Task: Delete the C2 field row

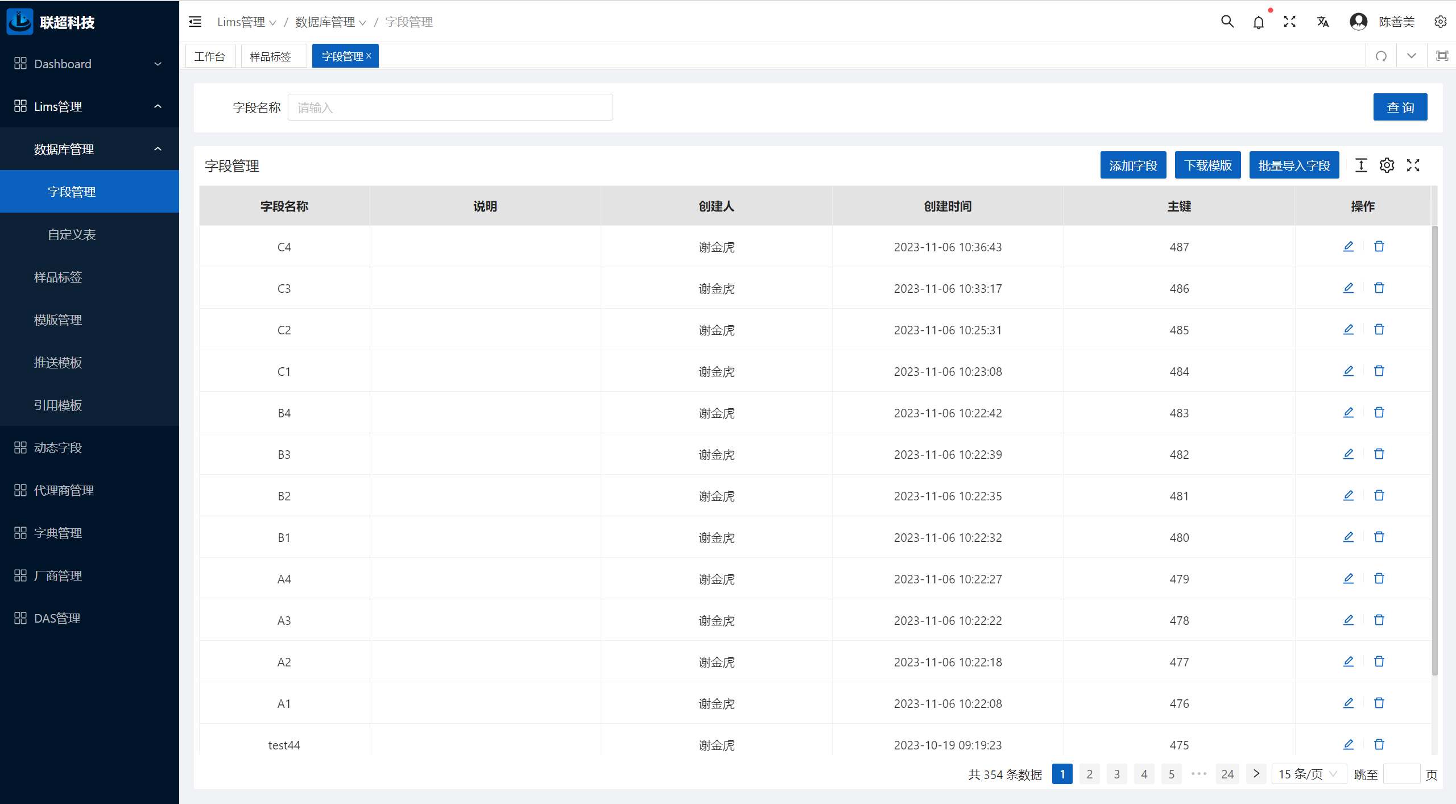Action: tap(1379, 329)
